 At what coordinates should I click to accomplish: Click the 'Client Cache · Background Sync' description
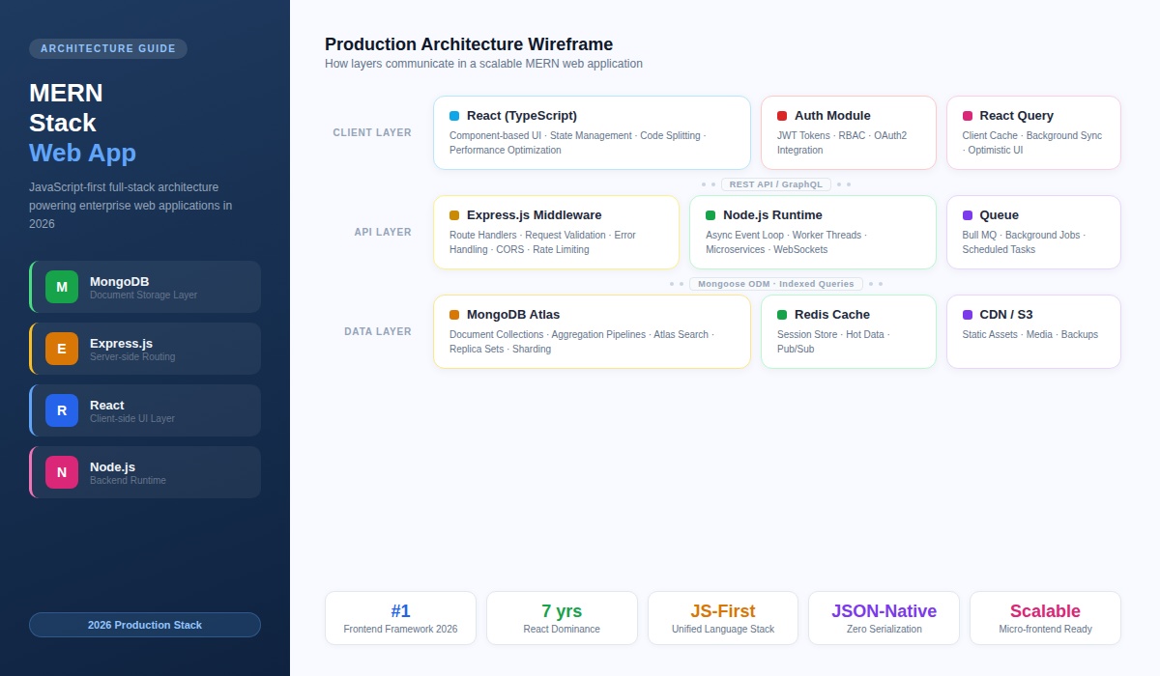tap(1031, 143)
